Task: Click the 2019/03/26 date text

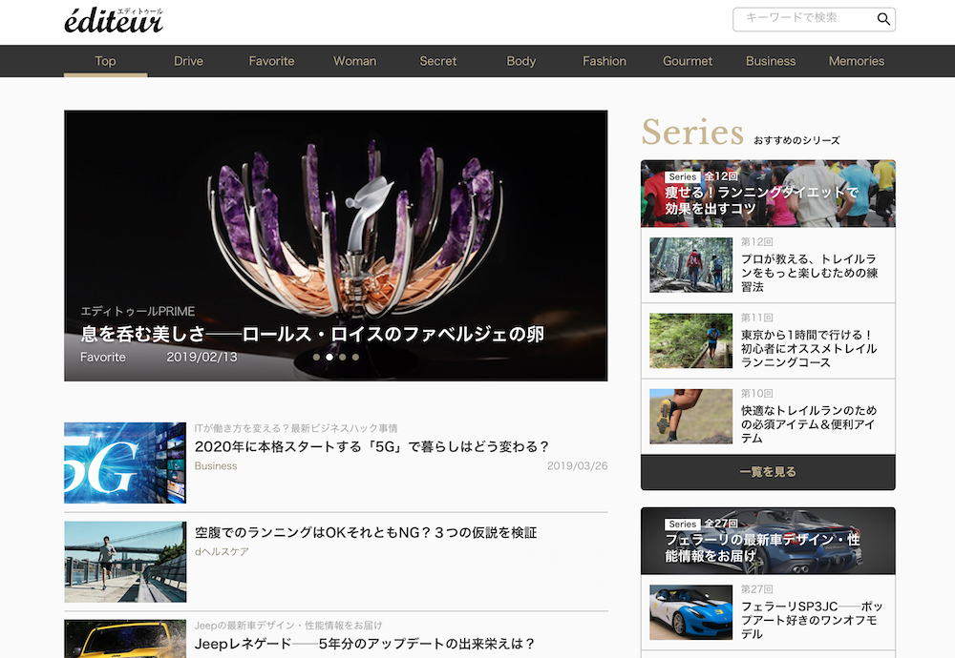Action: 578,465
